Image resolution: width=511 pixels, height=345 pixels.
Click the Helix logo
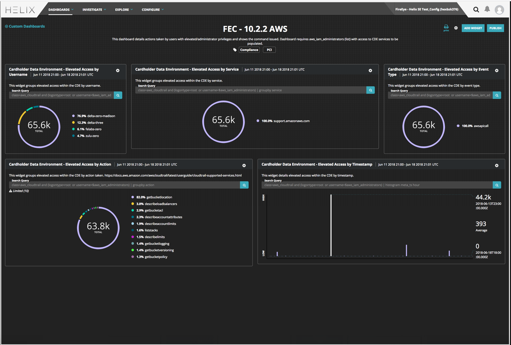[20, 10]
